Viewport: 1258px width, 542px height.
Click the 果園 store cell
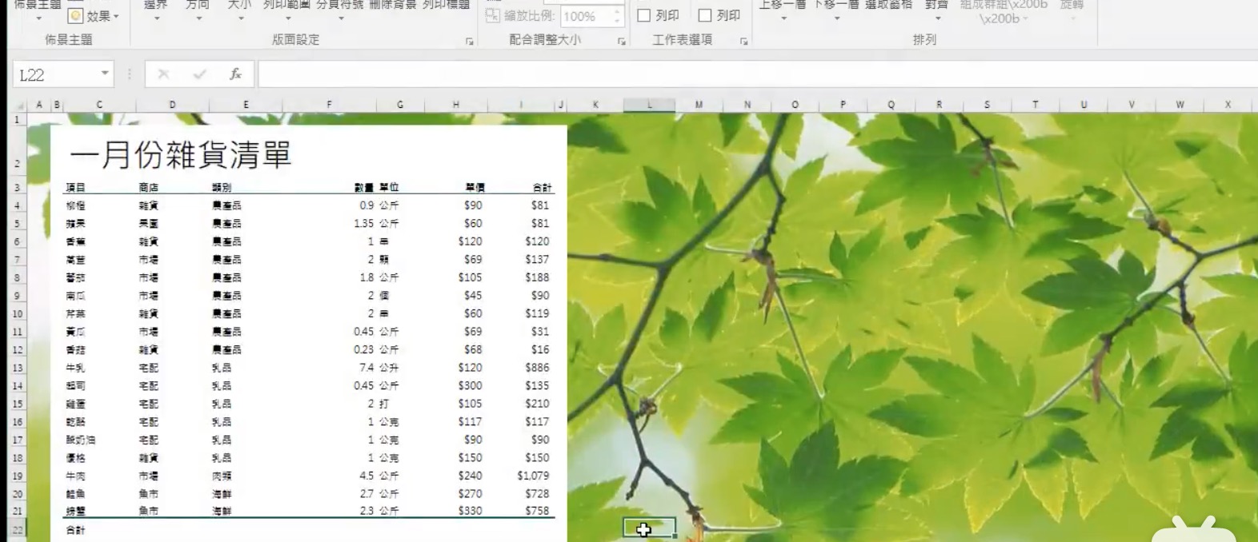tap(148, 224)
